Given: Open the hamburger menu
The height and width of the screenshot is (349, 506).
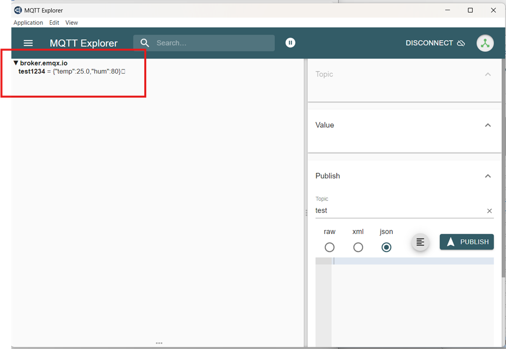Looking at the screenshot, I should (x=29, y=43).
